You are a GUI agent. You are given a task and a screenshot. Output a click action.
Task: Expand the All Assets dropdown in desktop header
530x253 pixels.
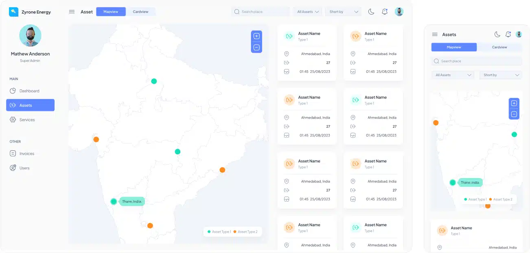[x=307, y=12]
